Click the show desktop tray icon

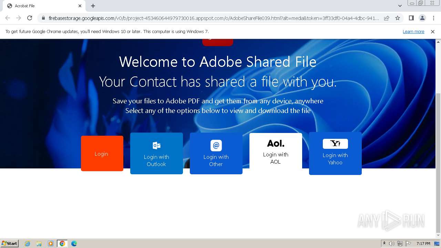pos(437,244)
